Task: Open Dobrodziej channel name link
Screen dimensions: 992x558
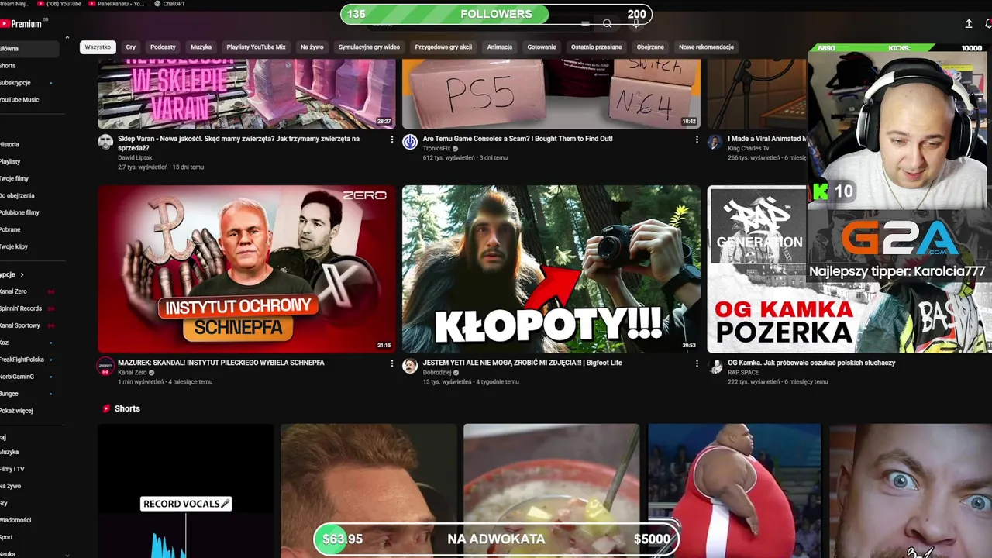Action: click(x=437, y=373)
